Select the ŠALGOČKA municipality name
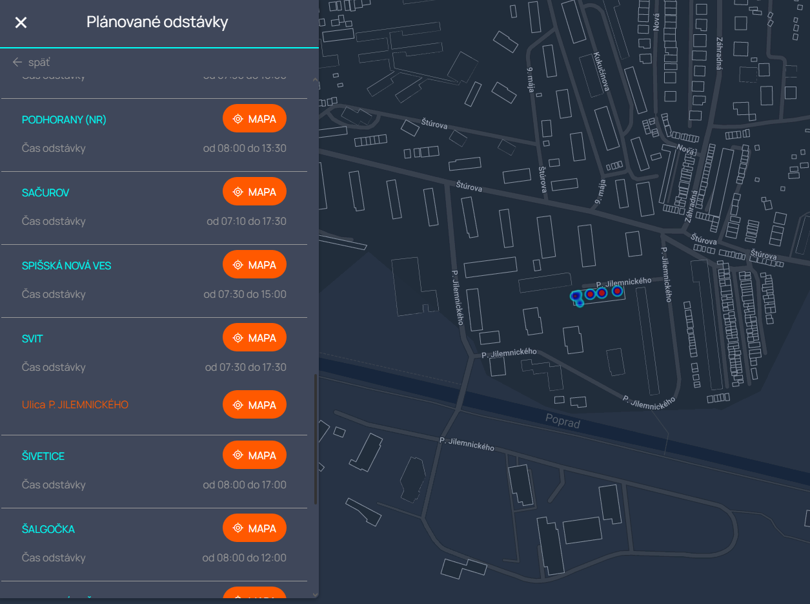This screenshot has width=810, height=604. coord(48,530)
